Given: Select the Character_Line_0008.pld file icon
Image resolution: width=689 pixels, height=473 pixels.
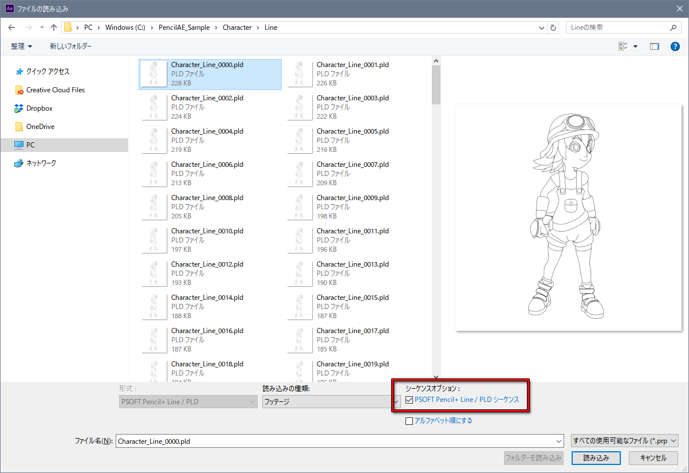Looking at the screenshot, I should coord(153,207).
